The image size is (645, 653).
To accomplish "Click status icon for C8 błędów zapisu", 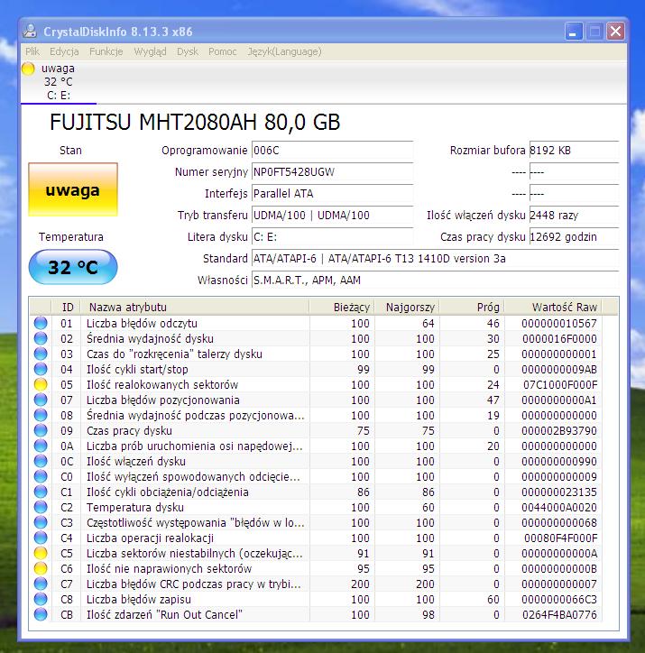I will pos(41,599).
